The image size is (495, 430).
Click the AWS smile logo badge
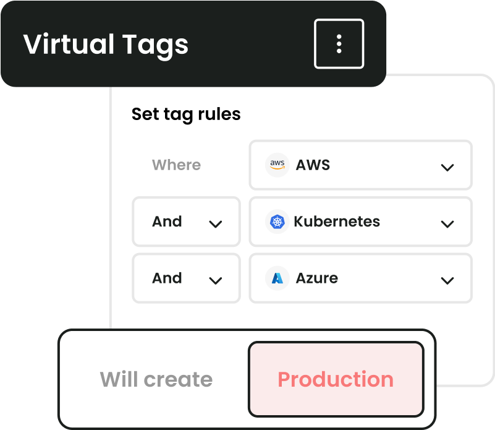[x=277, y=165]
